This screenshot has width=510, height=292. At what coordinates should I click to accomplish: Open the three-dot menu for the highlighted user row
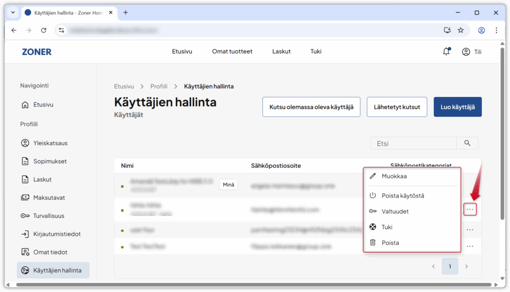point(470,210)
